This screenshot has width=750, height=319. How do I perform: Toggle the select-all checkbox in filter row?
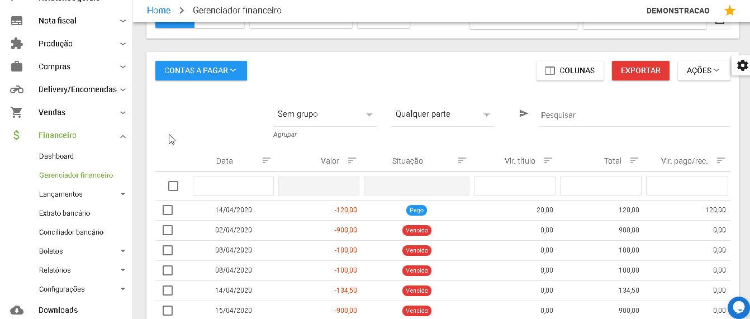(173, 186)
